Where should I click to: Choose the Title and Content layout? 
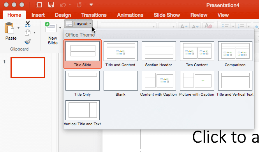121,54
